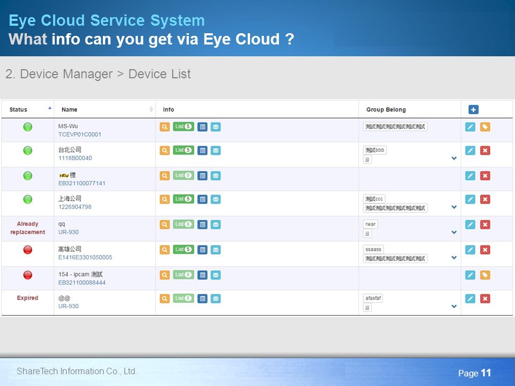Open the blue table icon for 上海公司
This screenshot has height=386, width=515.
coord(202,199)
